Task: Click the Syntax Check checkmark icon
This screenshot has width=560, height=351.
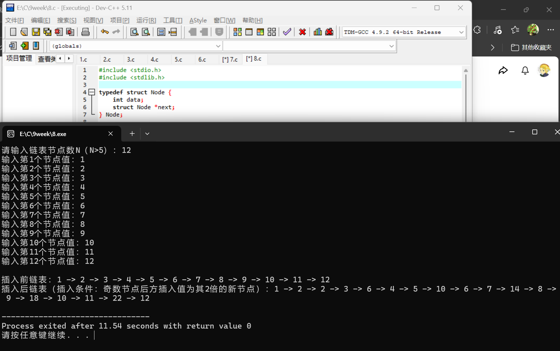Action: pyautogui.click(x=287, y=32)
